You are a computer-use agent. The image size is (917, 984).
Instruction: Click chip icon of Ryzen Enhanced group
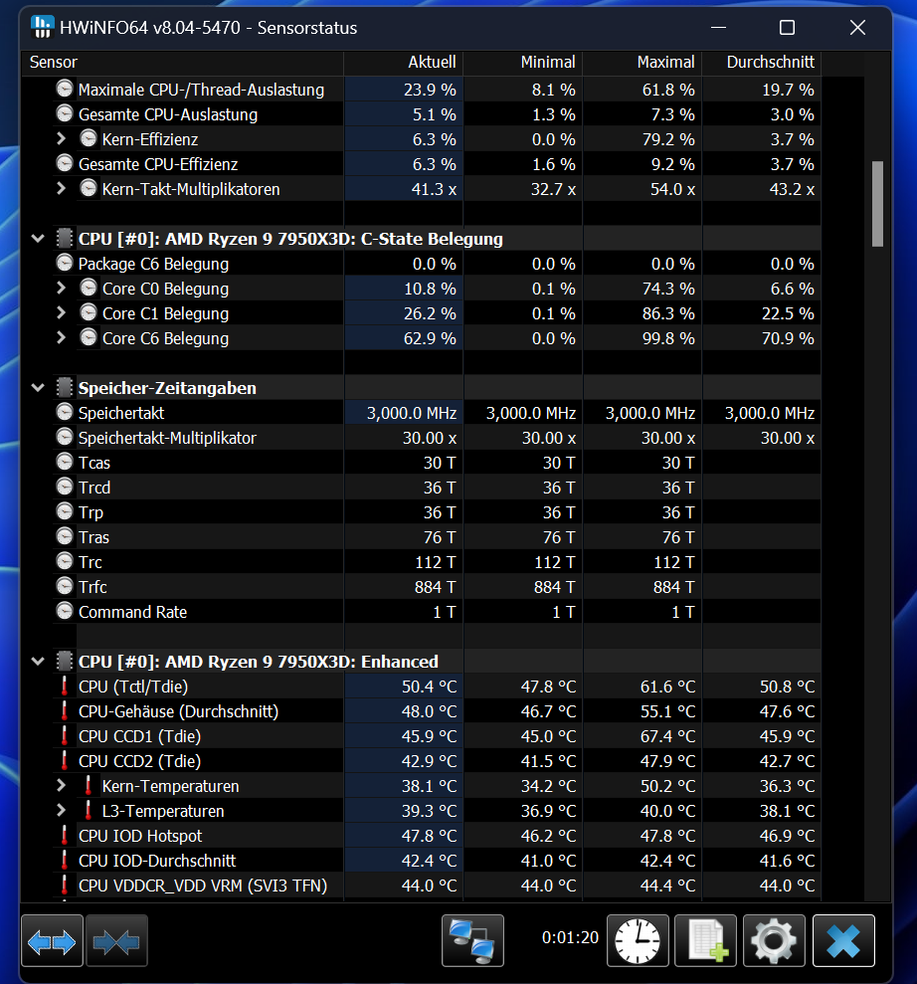pyautogui.click(x=64, y=662)
